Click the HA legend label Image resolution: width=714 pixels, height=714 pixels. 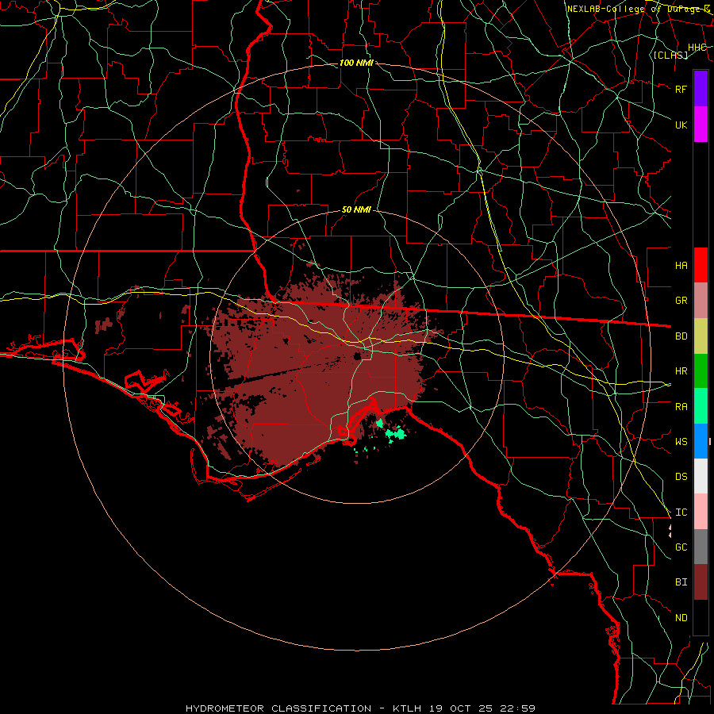tap(681, 266)
